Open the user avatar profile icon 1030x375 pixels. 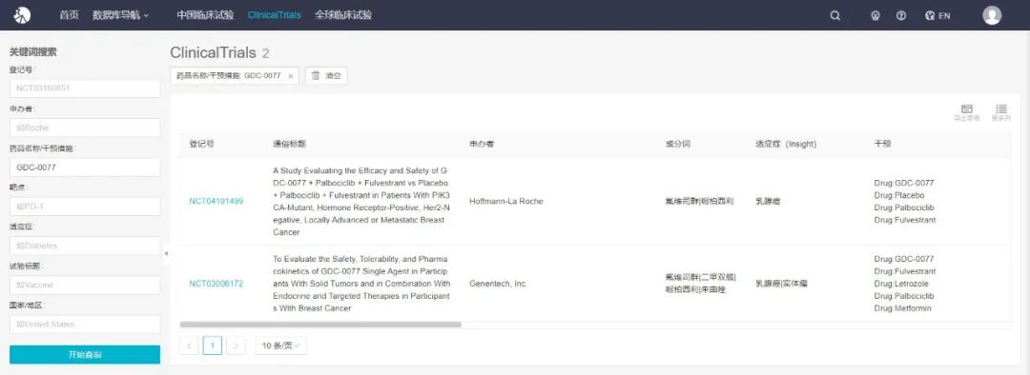click(992, 15)
